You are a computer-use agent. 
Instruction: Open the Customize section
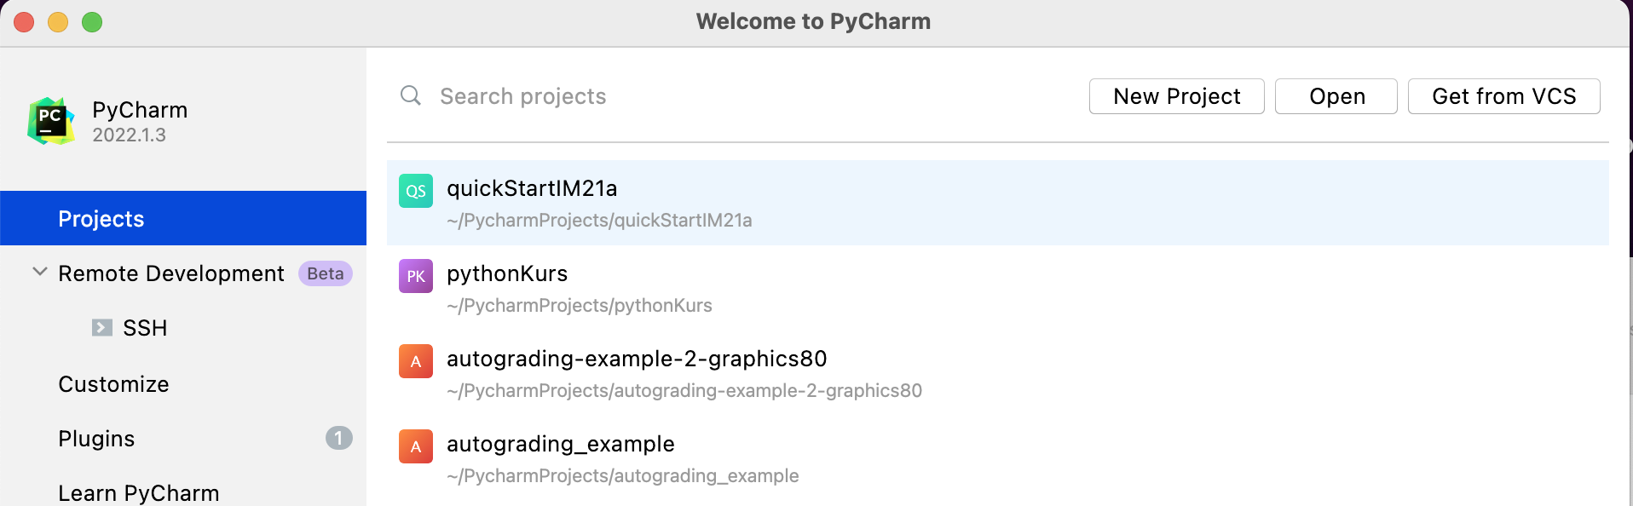pyautogui.click(x=113, y=384)
